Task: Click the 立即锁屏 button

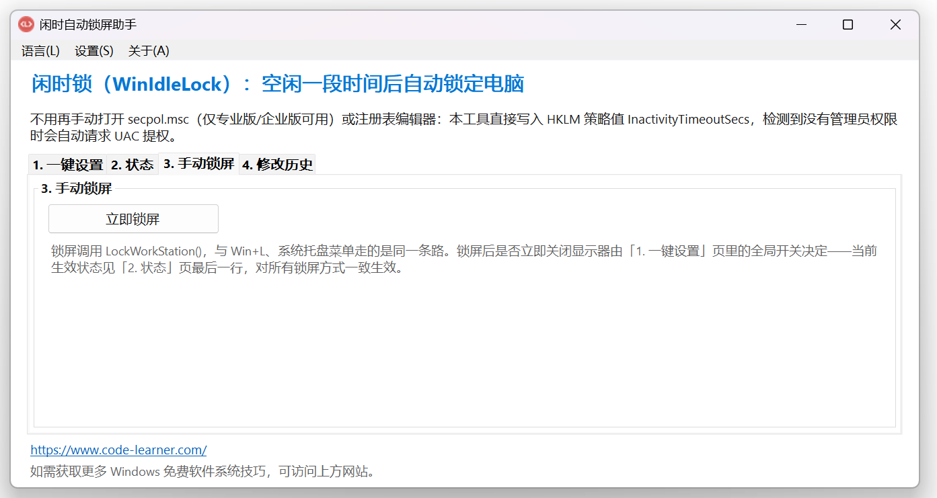Action: [x=133, y=219]
